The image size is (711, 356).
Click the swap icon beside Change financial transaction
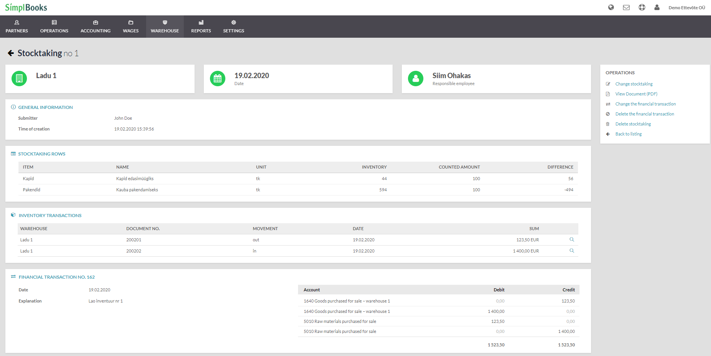608,104
